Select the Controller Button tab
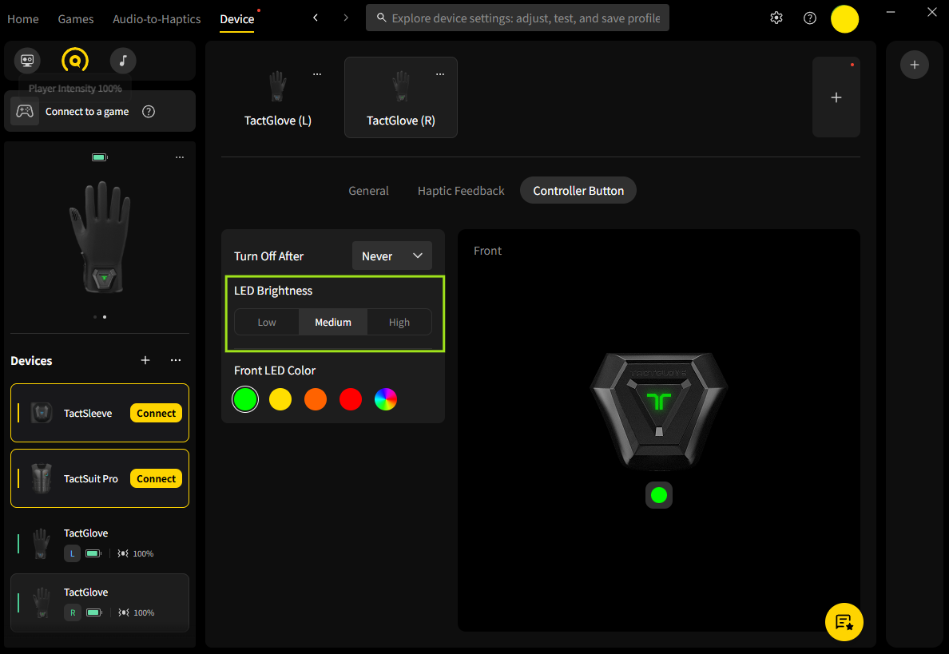The image size is (949, 654). tap(578, 191)
